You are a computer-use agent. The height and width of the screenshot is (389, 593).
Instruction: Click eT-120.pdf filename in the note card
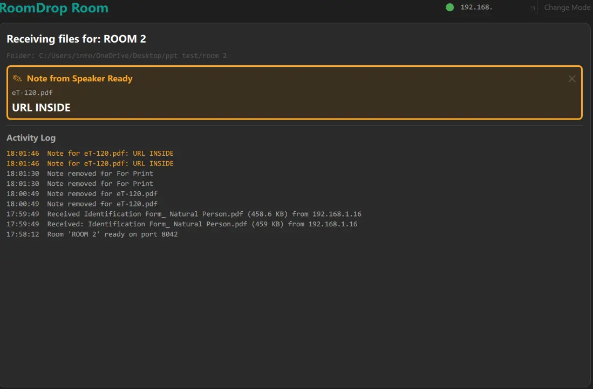pyautogui.click(x=32, y=93)
